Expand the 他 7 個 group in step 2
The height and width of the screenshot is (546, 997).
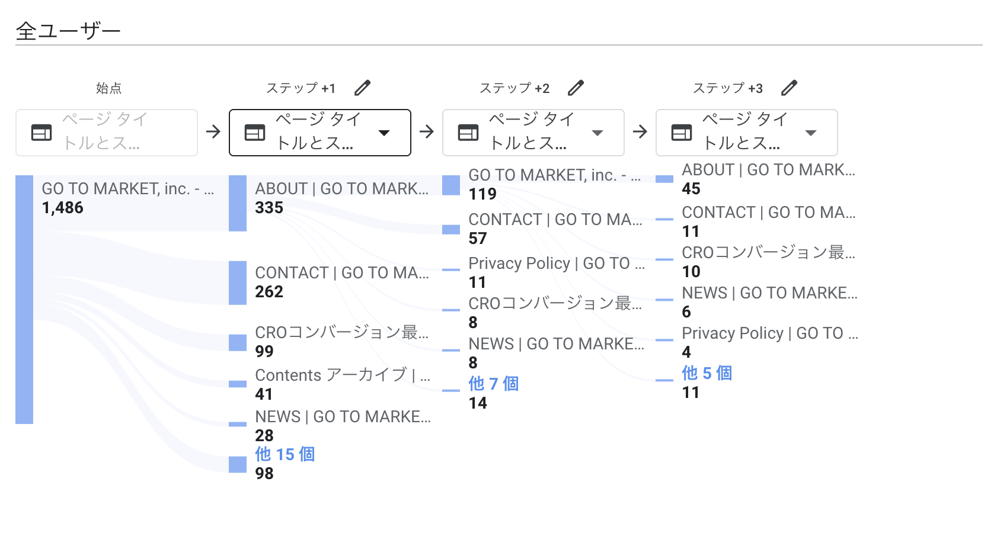tap(493, 384)
